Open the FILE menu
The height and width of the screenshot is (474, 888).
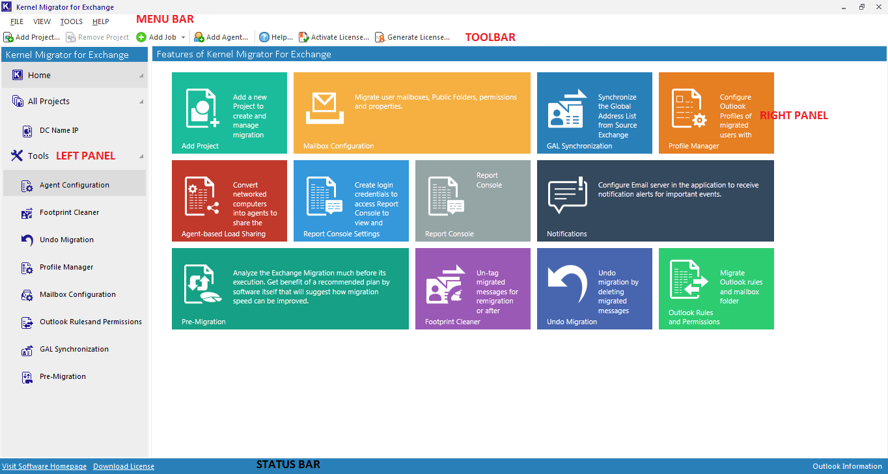pyautogui.click(x=17, y=21)
